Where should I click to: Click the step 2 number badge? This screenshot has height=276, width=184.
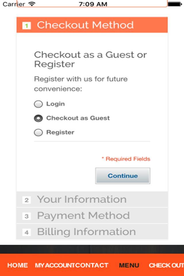tap(26, 200)
